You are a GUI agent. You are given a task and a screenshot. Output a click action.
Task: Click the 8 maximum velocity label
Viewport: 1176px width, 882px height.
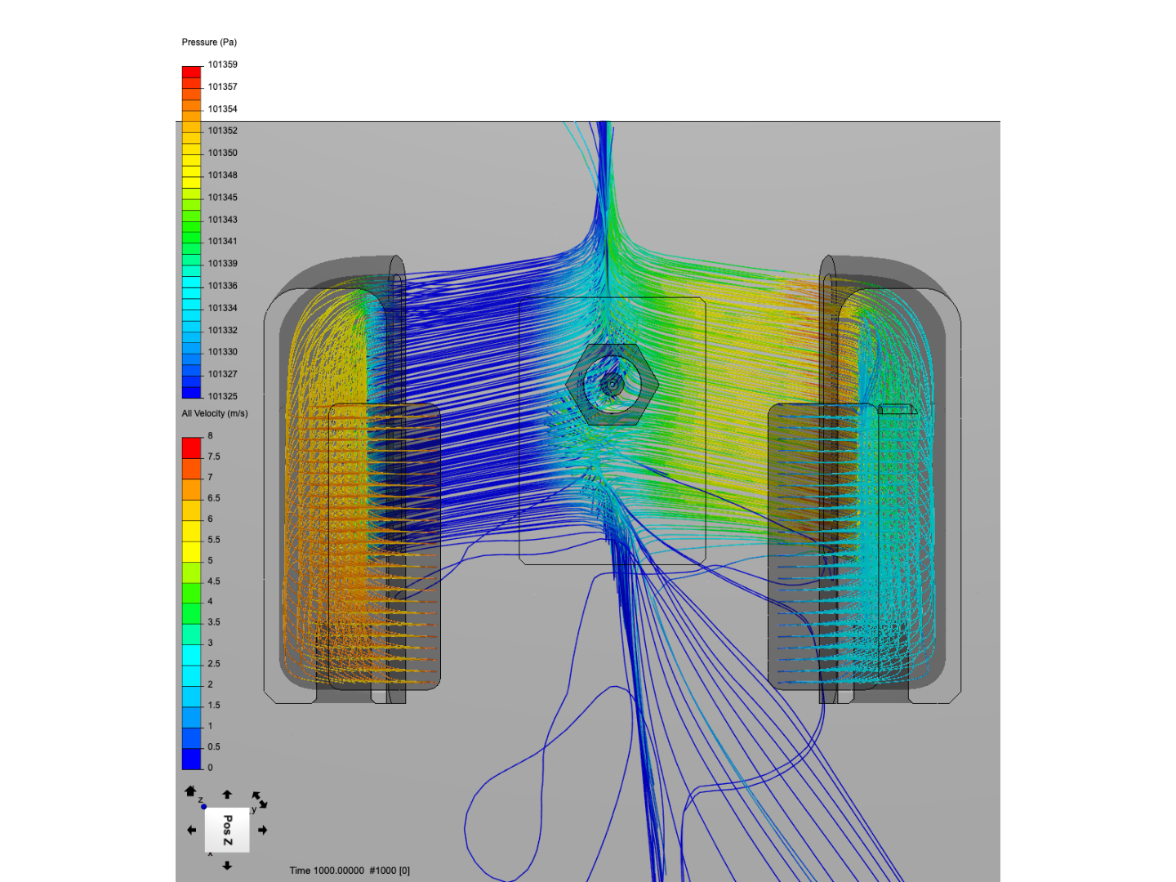[210, 436]
